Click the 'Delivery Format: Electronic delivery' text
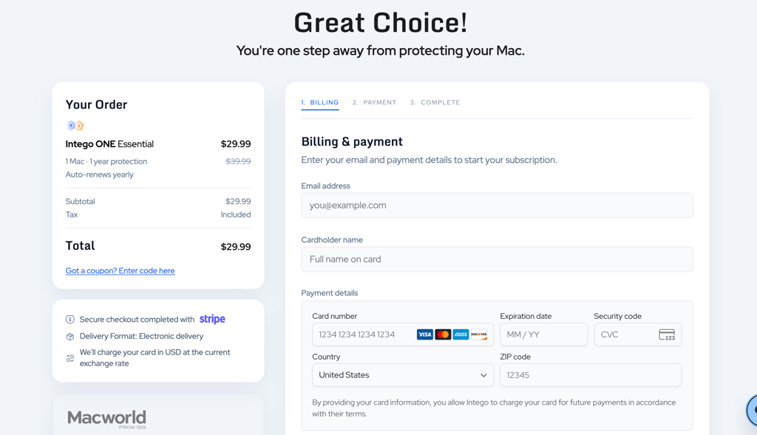 [141, 337]
